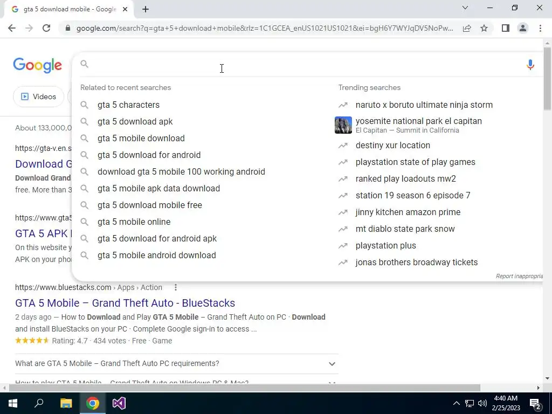Open File Explorer from taskbar
This screenshot has width=552, height=414.
coord(66,403)
